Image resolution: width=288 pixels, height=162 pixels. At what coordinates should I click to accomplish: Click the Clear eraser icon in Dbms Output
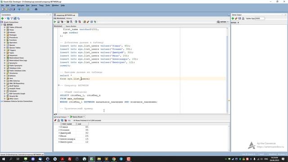coord(236,18)
